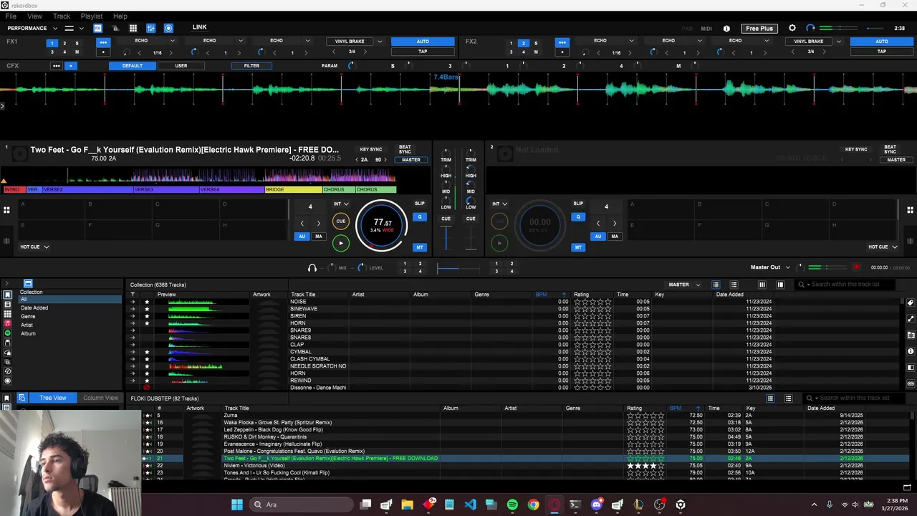Viewport: 917px width, 516px height.
Task: Click the info icon next to MIDI
Action: 726,29
